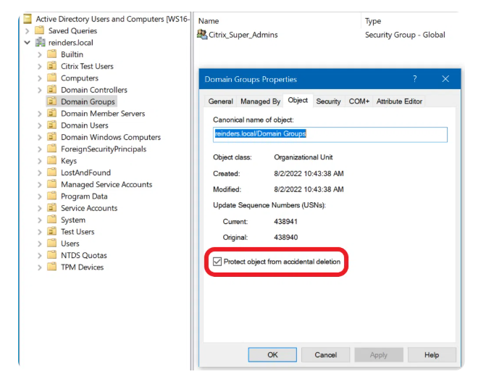Collapse the reinders.local domain node
Image resolution: width=486 pixels, height=382 pixels.
[x=28, y=43]
